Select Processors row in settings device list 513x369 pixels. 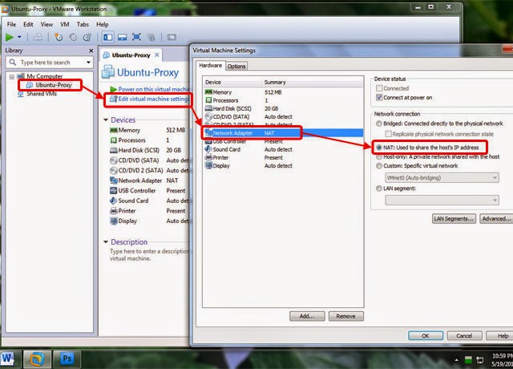(x=283, y=100)
